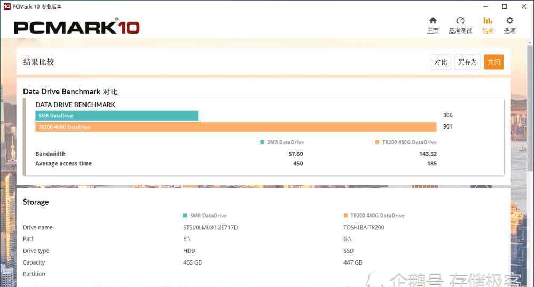
Task: Open the Home tab icon
Action: pyautogui.click(x=433, y=20)
